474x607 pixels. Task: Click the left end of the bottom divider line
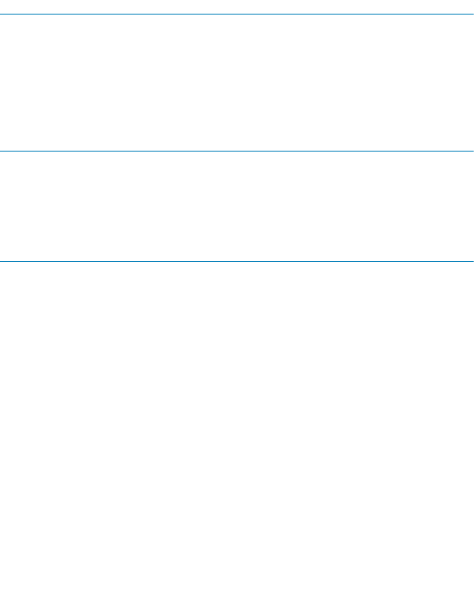pos(2,261)
